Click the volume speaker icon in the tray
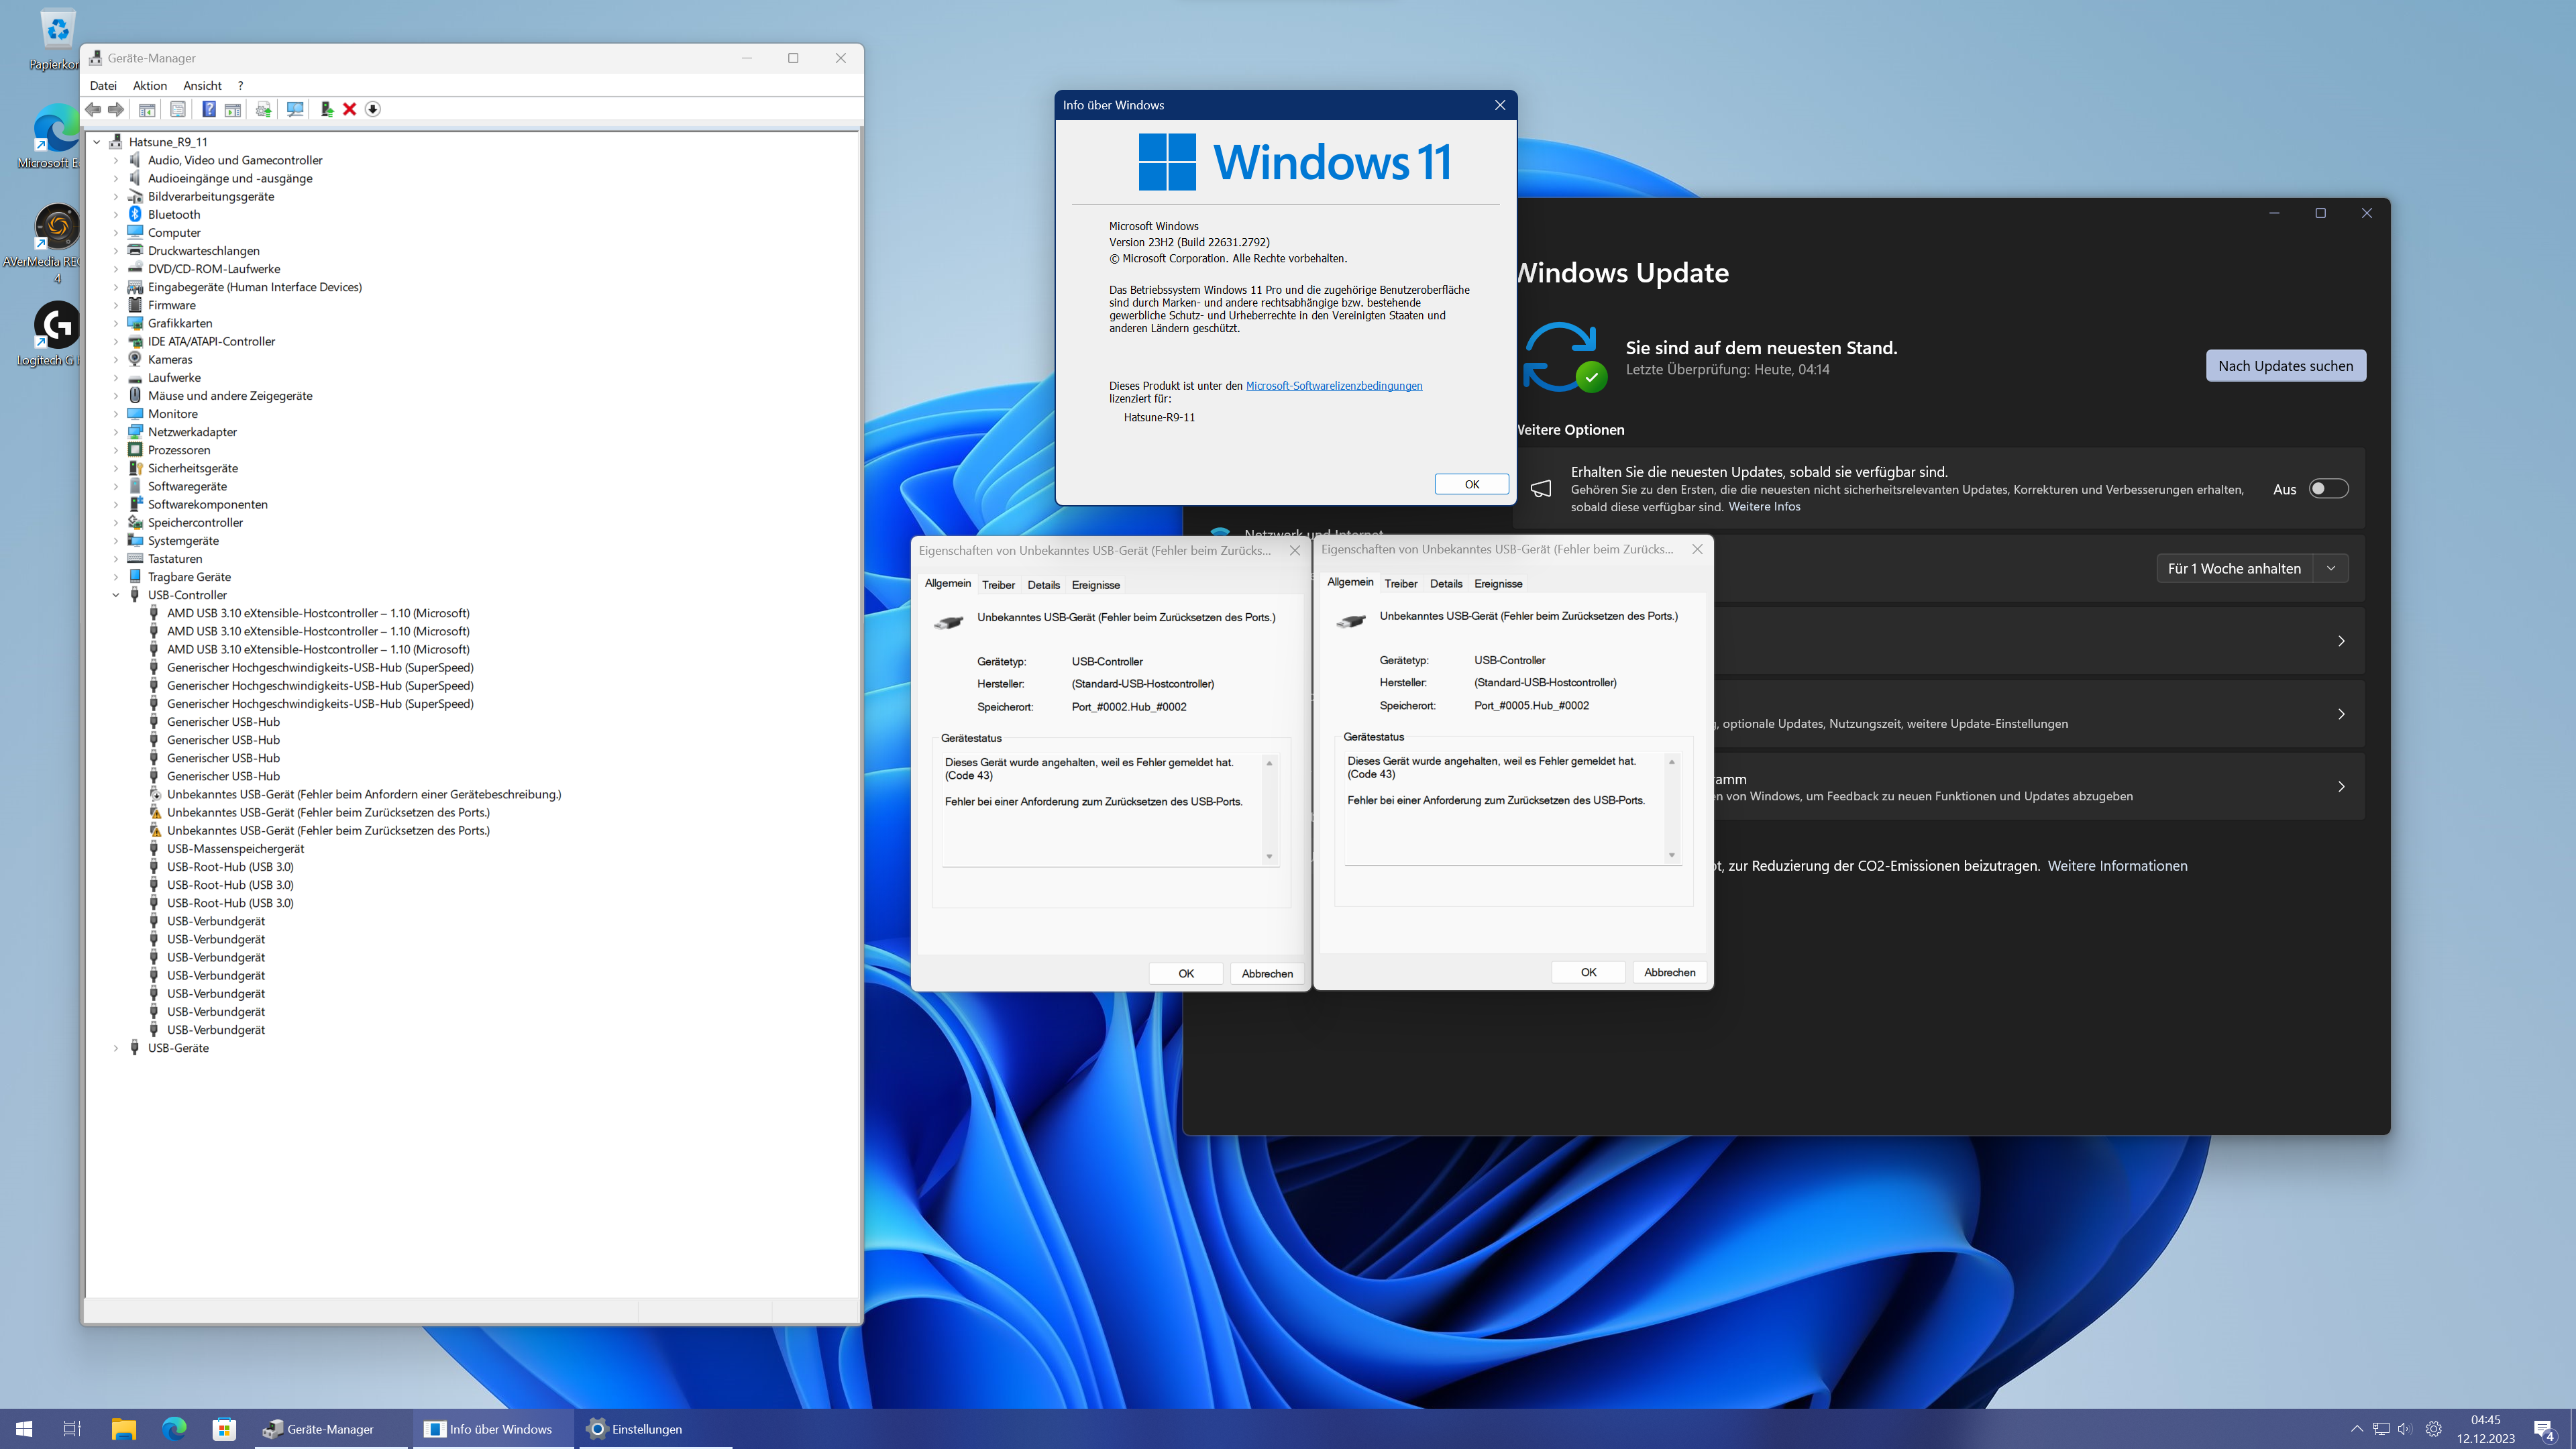 pos(2405,1429)
